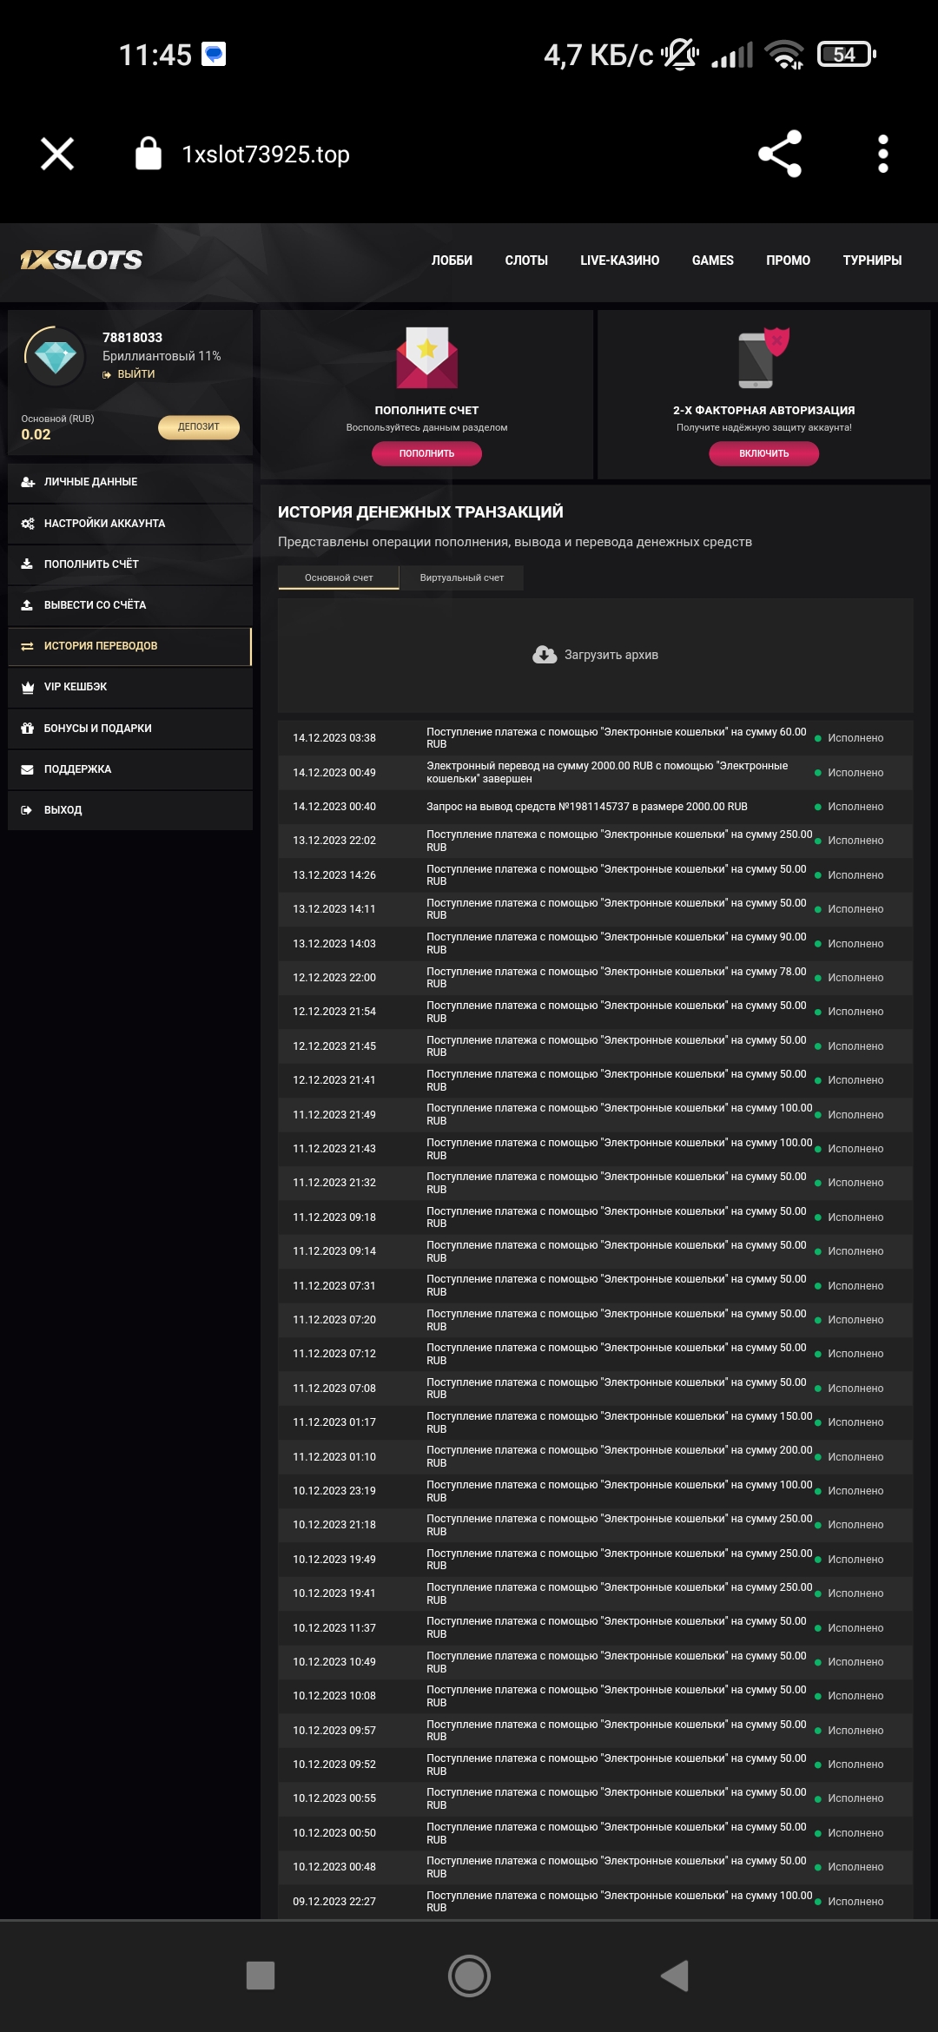Viewport: 938px width, 2032px height.
Task: Open ПОДДЕРЖКА sidebar item
Action: pyautogui.click(x=77, y=769)
